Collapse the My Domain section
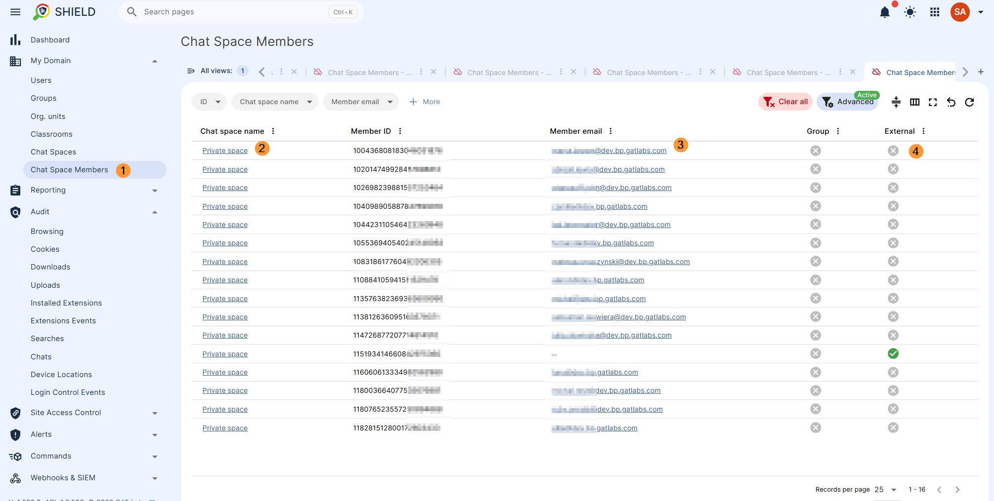Viewport: 994px width, 501px height. click(155, 61)
